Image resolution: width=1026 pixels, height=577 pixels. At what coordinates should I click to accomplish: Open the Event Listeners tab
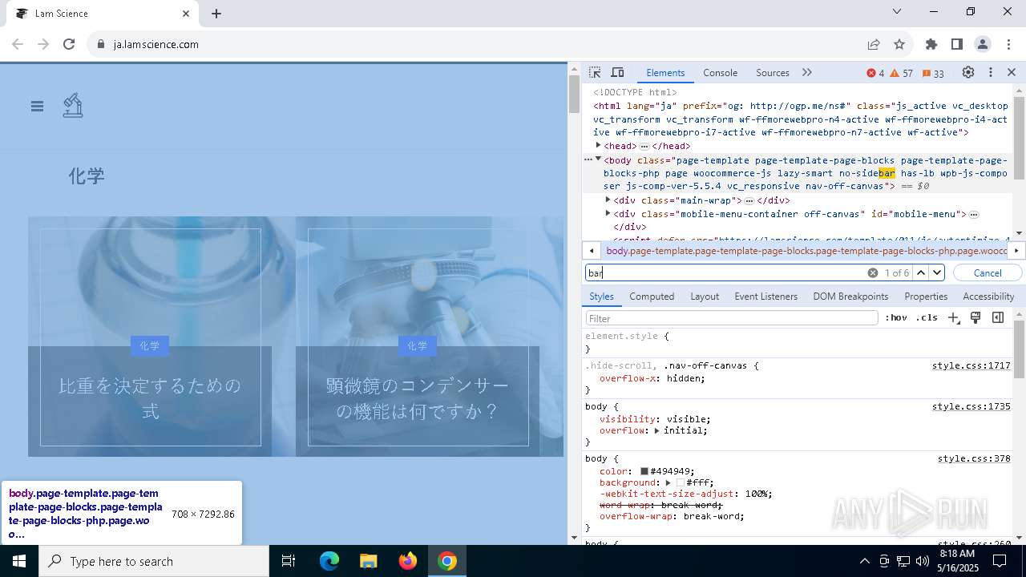point(765,296)
